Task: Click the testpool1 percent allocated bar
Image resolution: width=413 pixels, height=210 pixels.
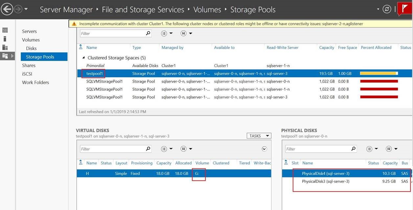Action: 379,73
